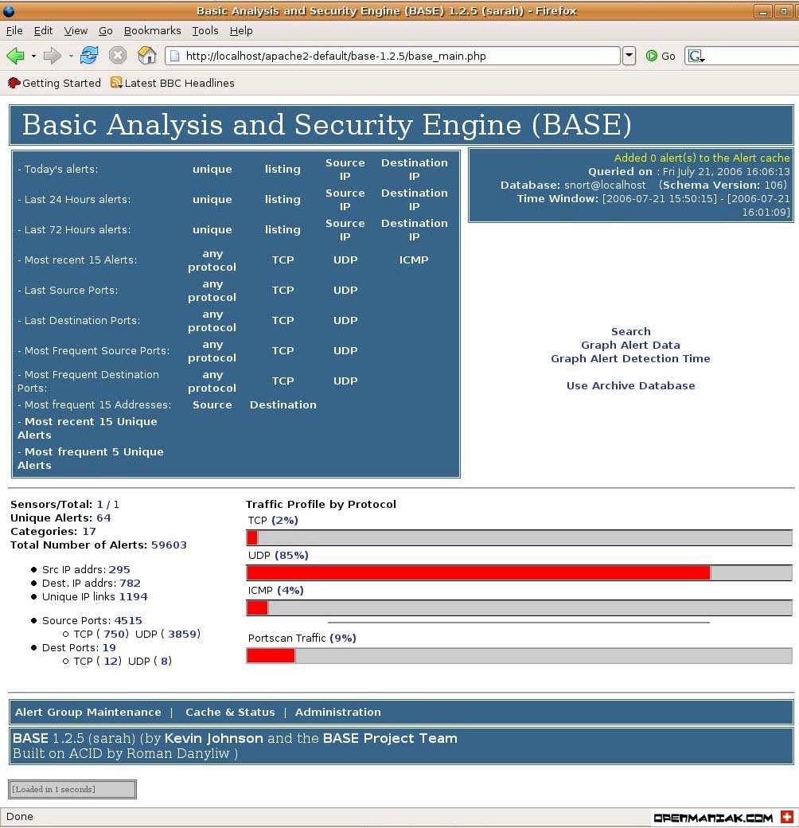Open the Help menu

coord(241,30)
